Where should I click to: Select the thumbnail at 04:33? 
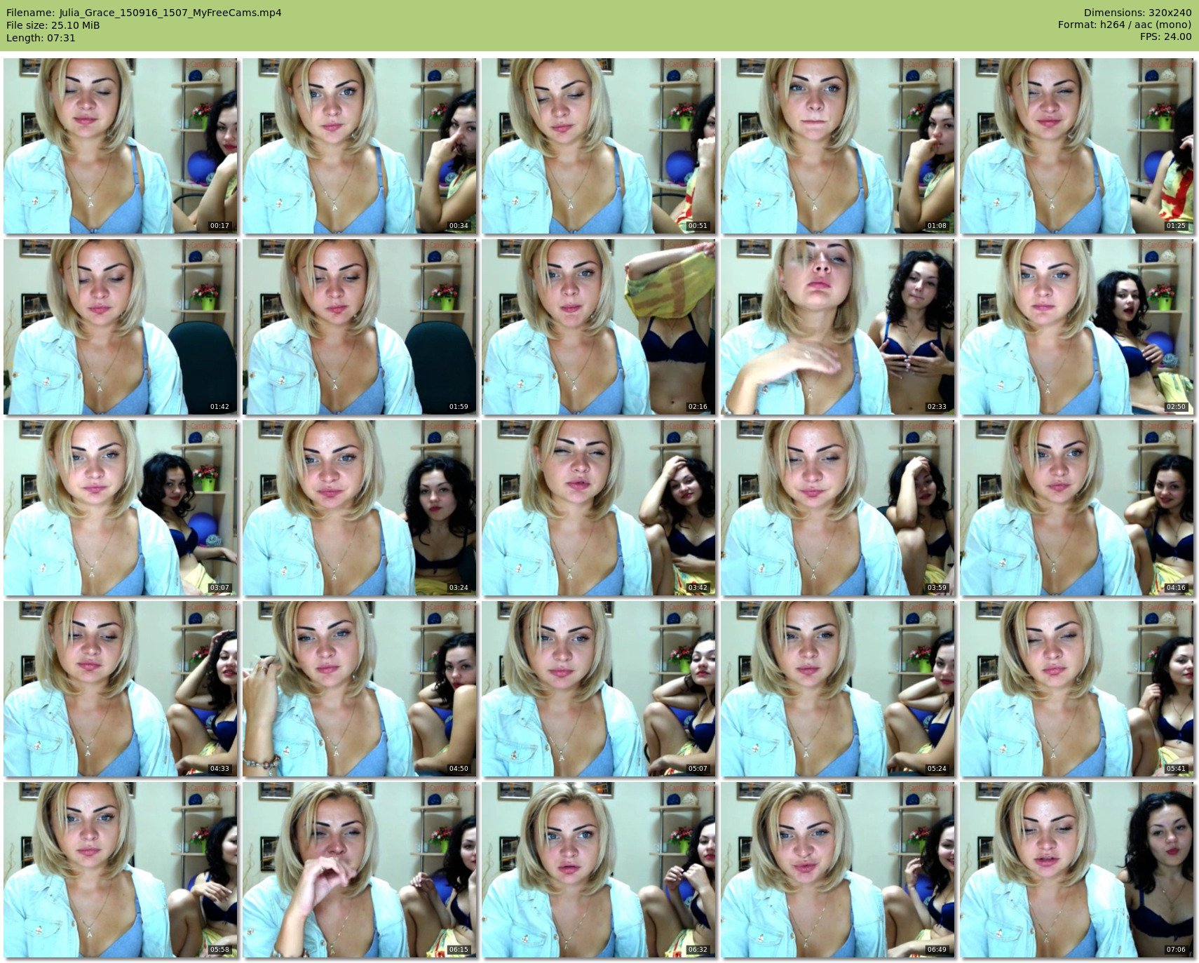[x=121, y=689]
